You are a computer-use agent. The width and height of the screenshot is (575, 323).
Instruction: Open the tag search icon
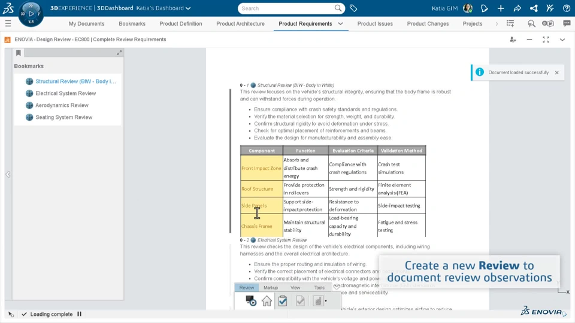531,23
